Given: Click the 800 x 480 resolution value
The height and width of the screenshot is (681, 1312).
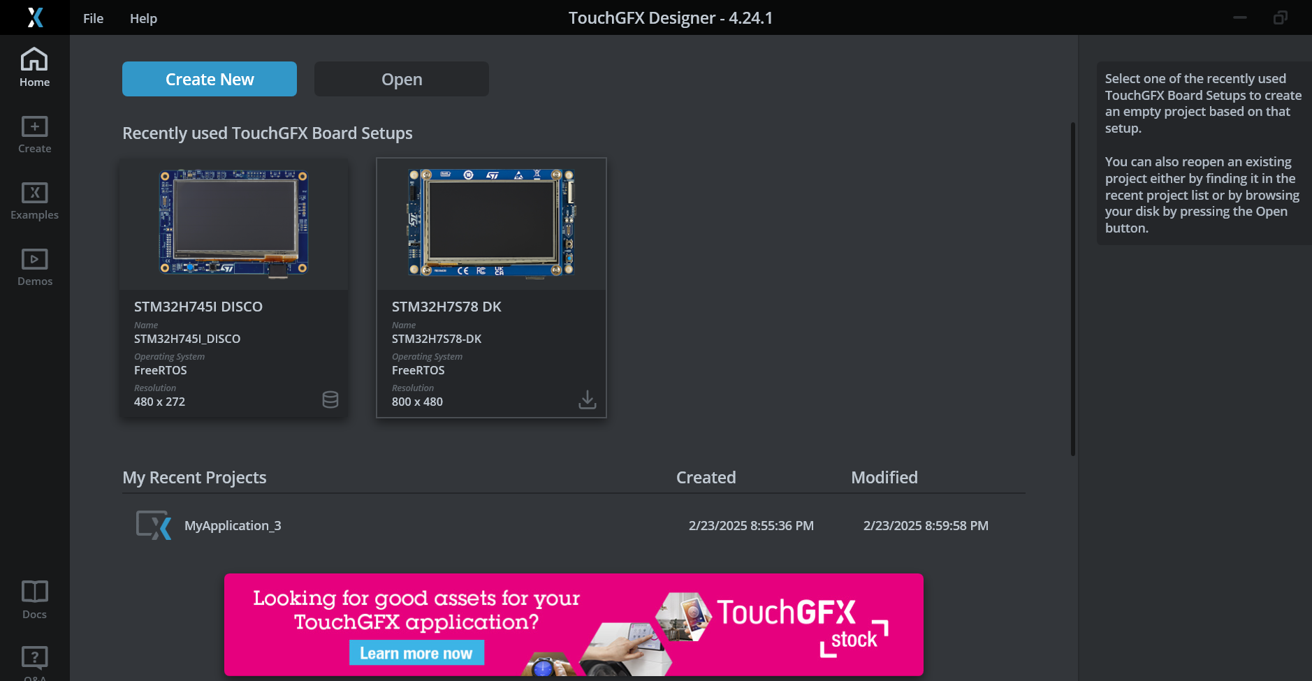Looking at the screenshot, I should 417,402.
